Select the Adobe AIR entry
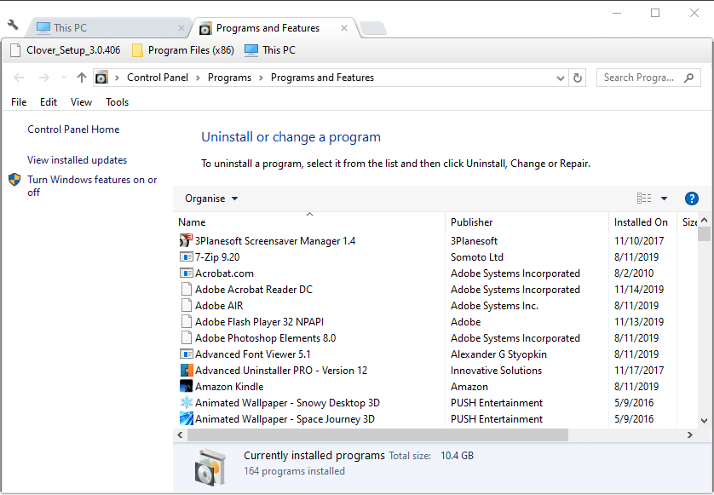The width and height of the screenshot is (714, 495). [219, 306]
